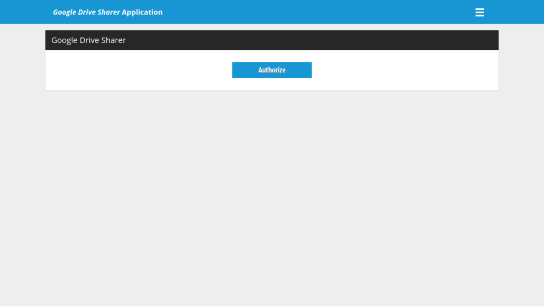
Task: Show navigation options via the top-right menu icon
Action: [x=480, y=12]
